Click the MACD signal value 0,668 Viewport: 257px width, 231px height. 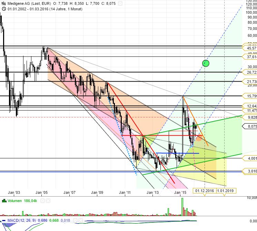54,221
